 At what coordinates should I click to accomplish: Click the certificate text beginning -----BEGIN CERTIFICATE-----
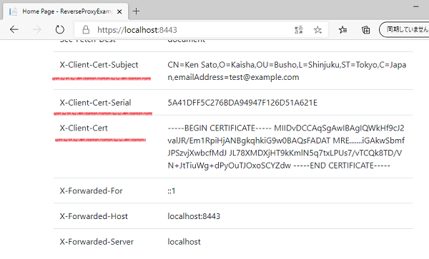click(x=286, y=147)
